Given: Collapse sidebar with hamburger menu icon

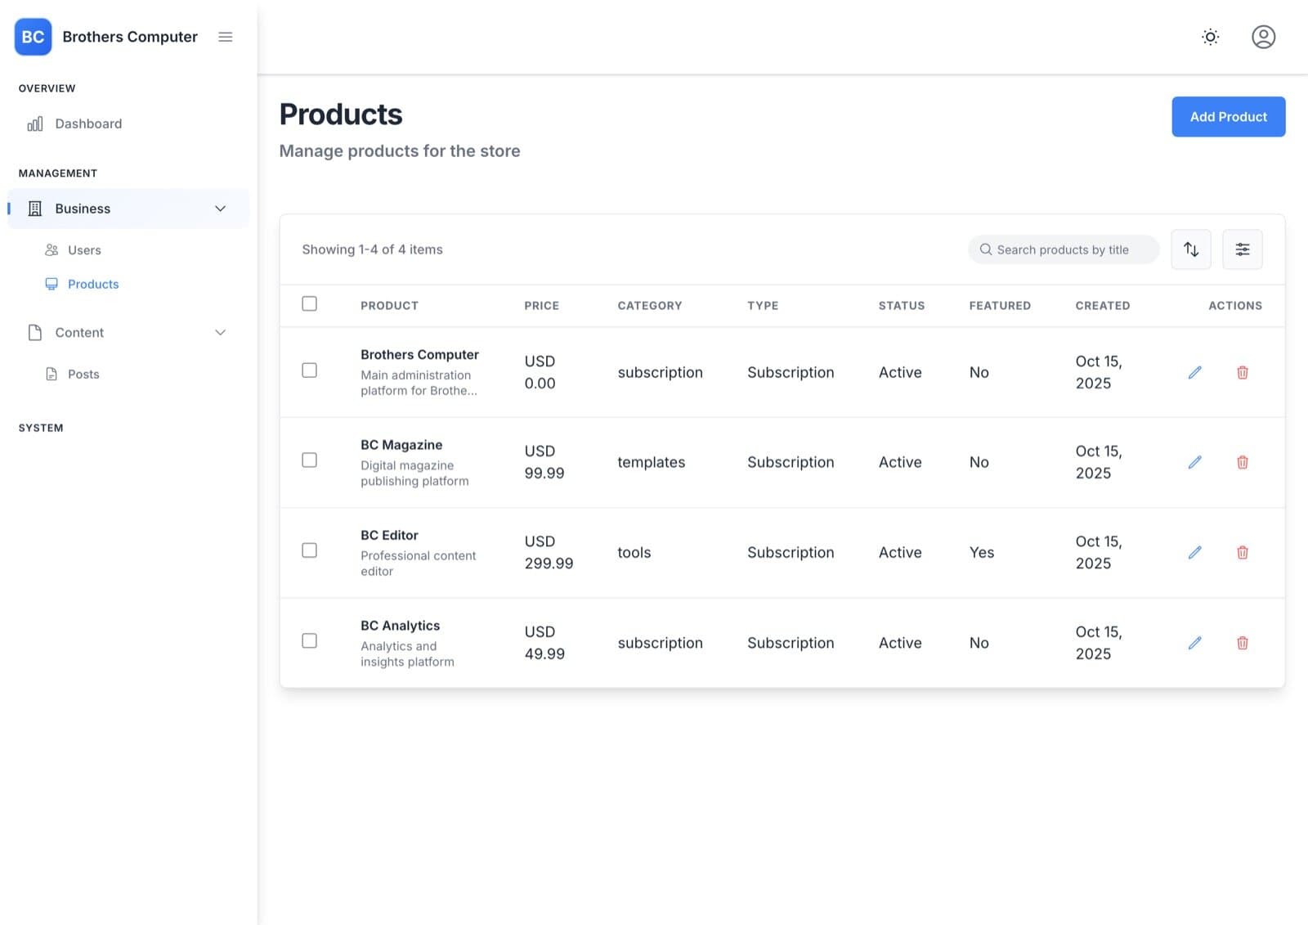Looking at the screenshot, I should coord(226,37).
